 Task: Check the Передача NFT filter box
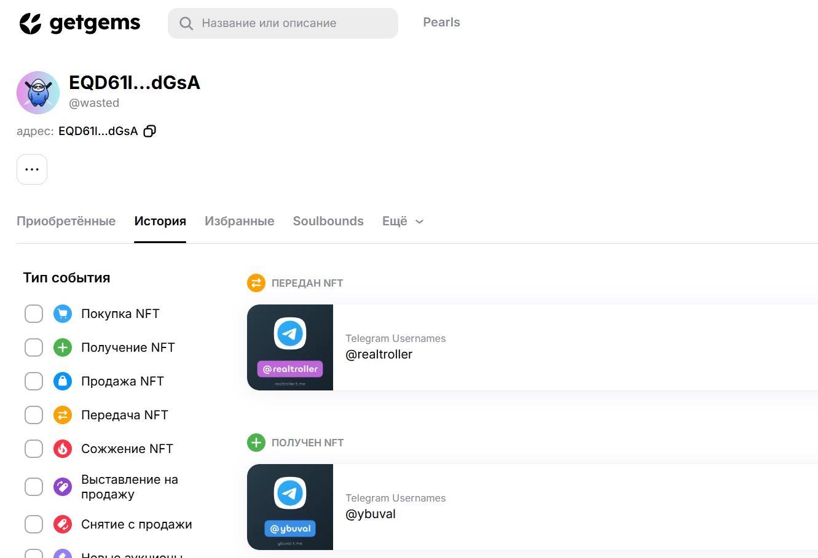[34, 415]
